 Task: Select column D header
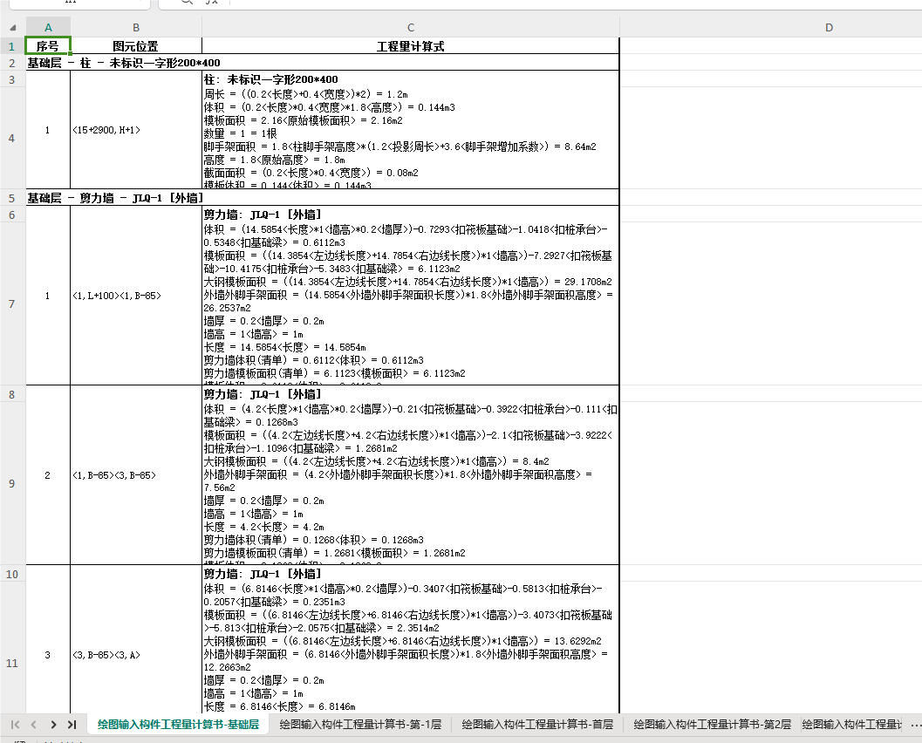[x=829, y=28]
